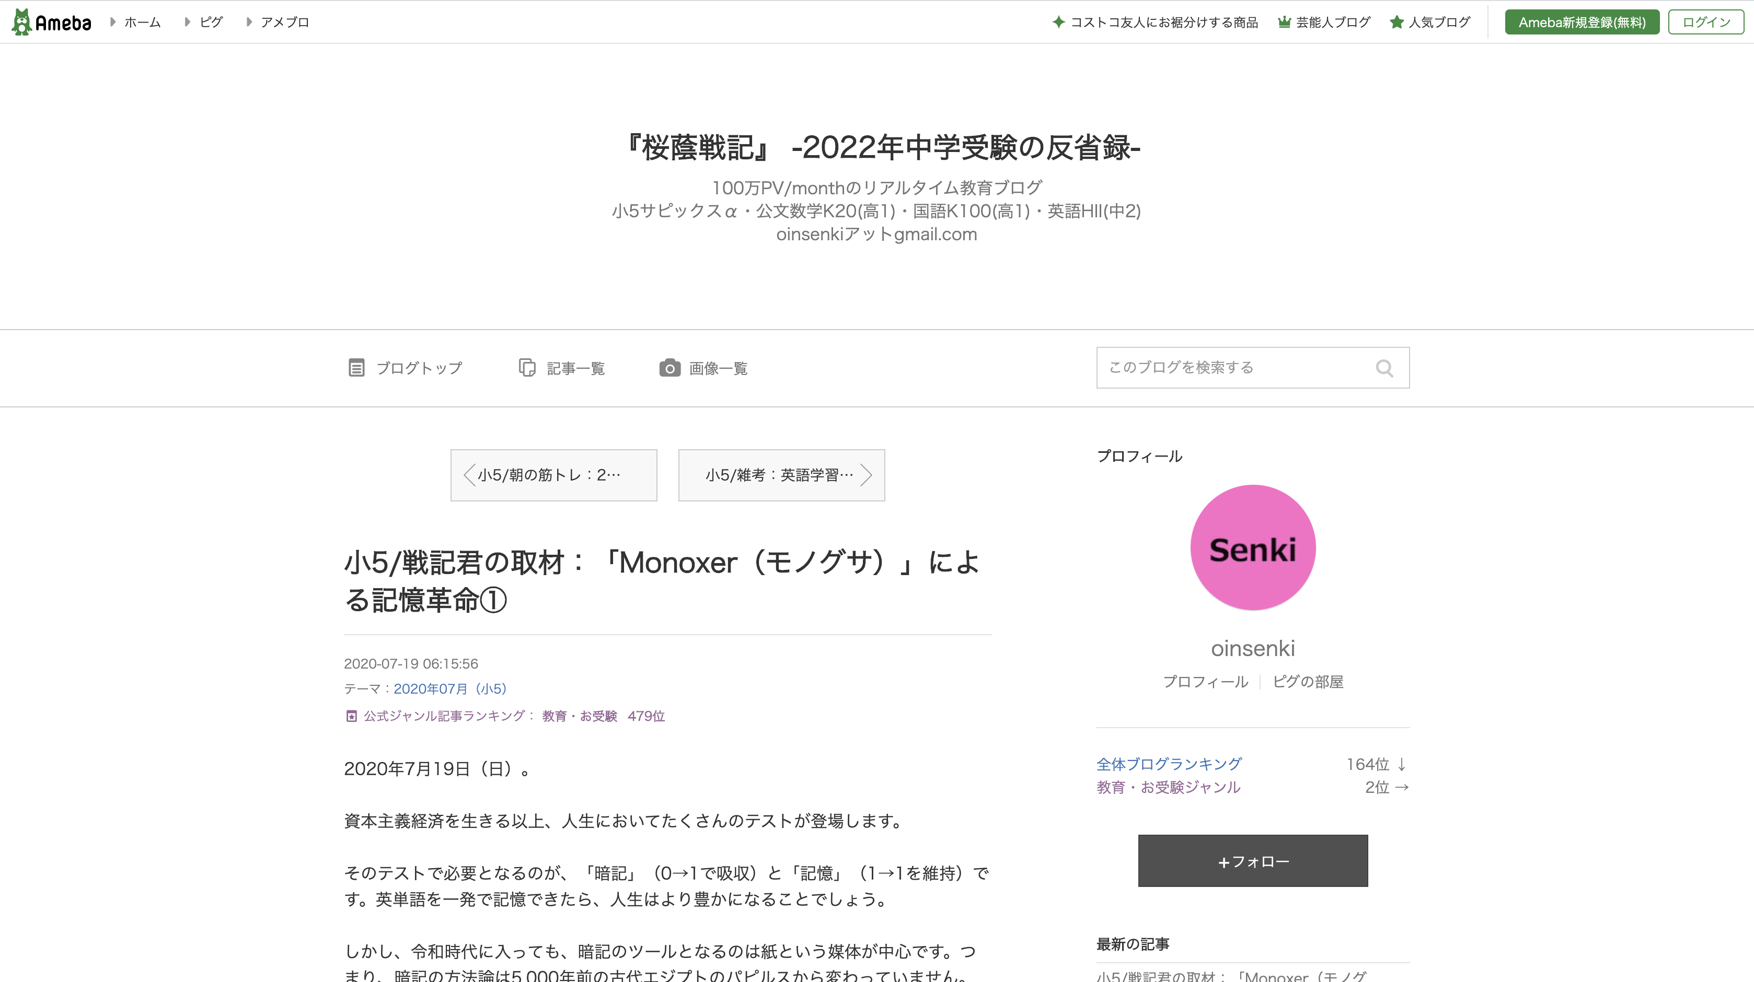Screen dimensions: 1754x982
Task: Open the ピグ link in header
Action: pyautogui.click(x=211, y=22)
